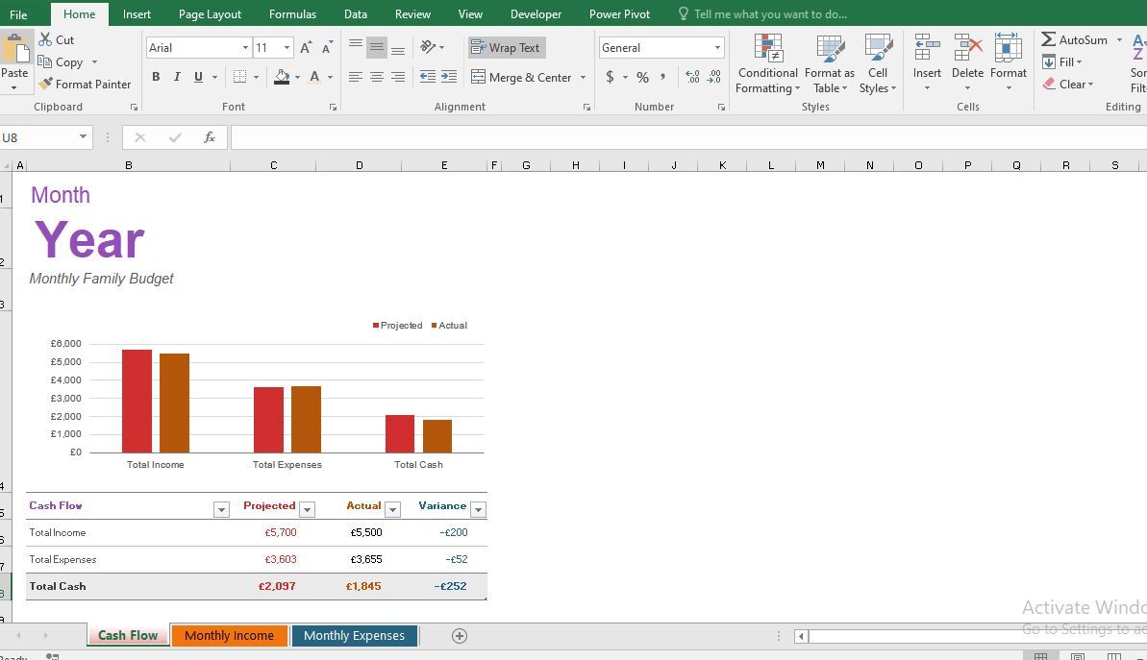Click the Insert cells button
Image resolution: width=1147 pixels, height=660 pixels.
pyautogui.click(x=927, y=62)
